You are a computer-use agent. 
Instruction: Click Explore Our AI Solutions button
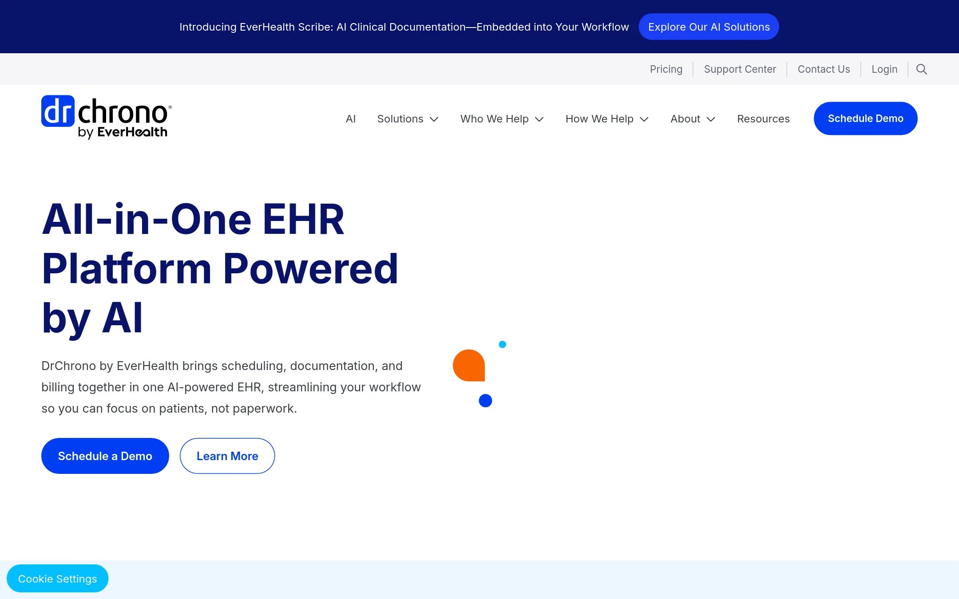(x=709, y=27)
